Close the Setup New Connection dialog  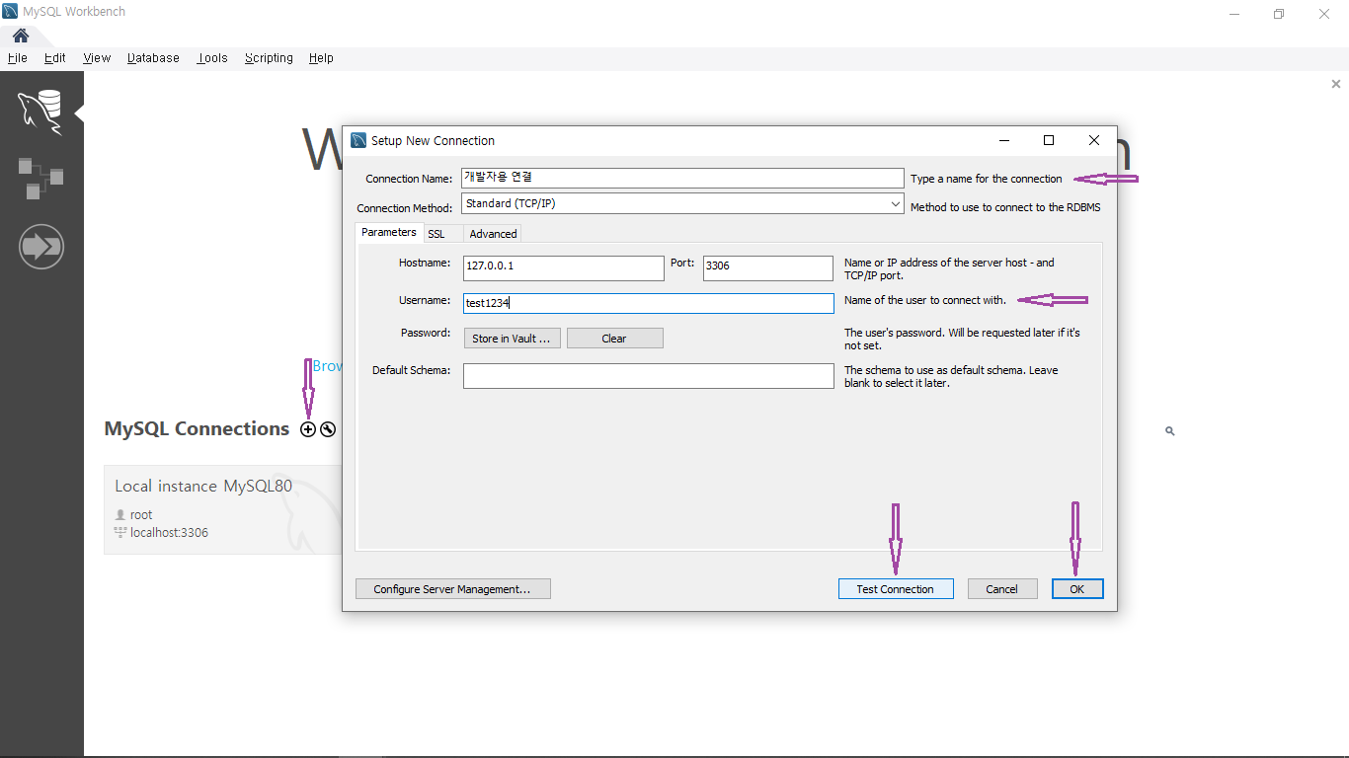(1094, 140)
